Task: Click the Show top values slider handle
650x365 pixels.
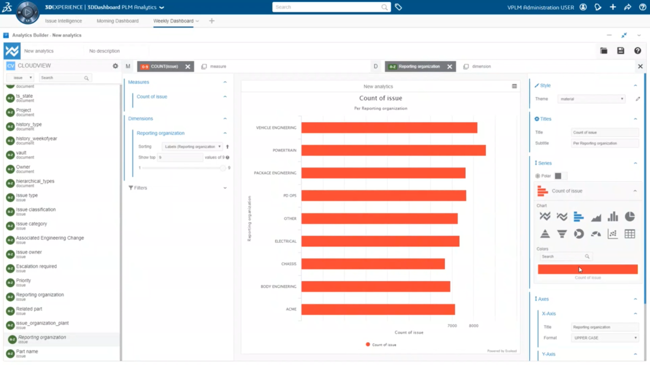Action: coord(223,168)
